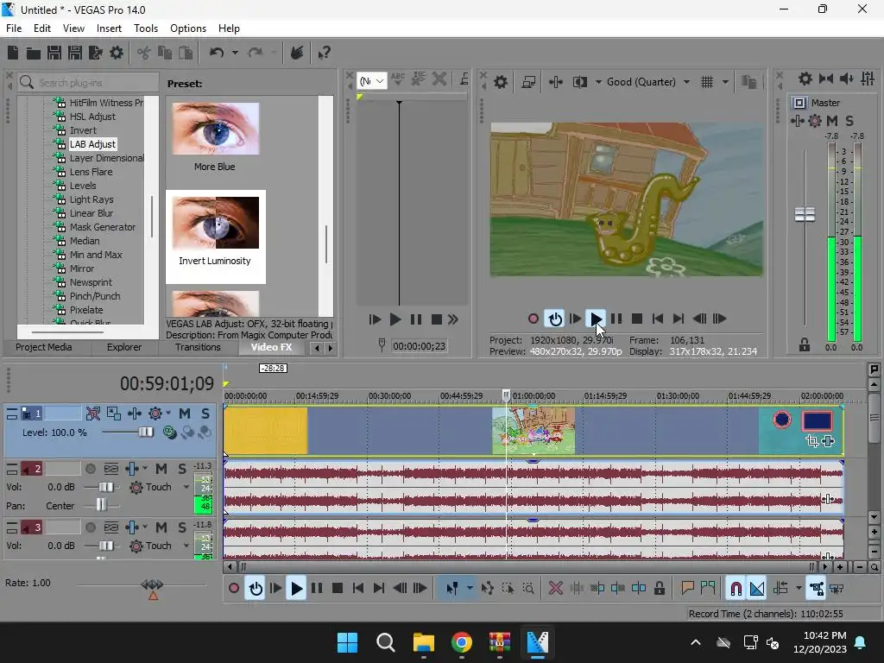Open Track FX icon on video track 1
The height and width of the screenshot is (663, 884).
tap(155, 414)
